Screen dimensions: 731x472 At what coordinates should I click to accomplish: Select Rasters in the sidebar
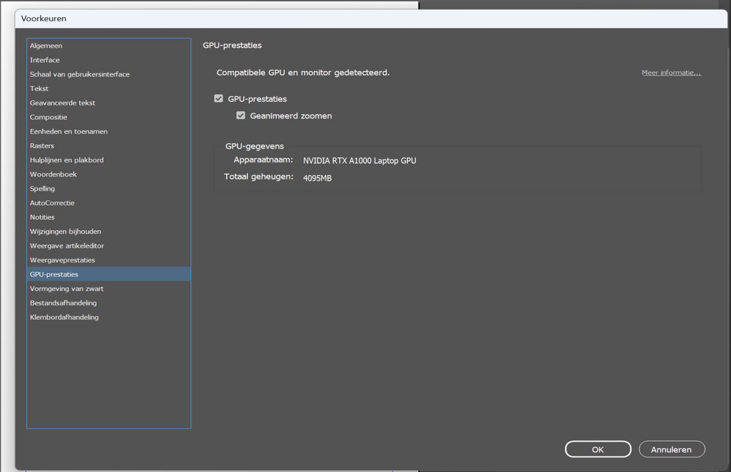point(42,146)
